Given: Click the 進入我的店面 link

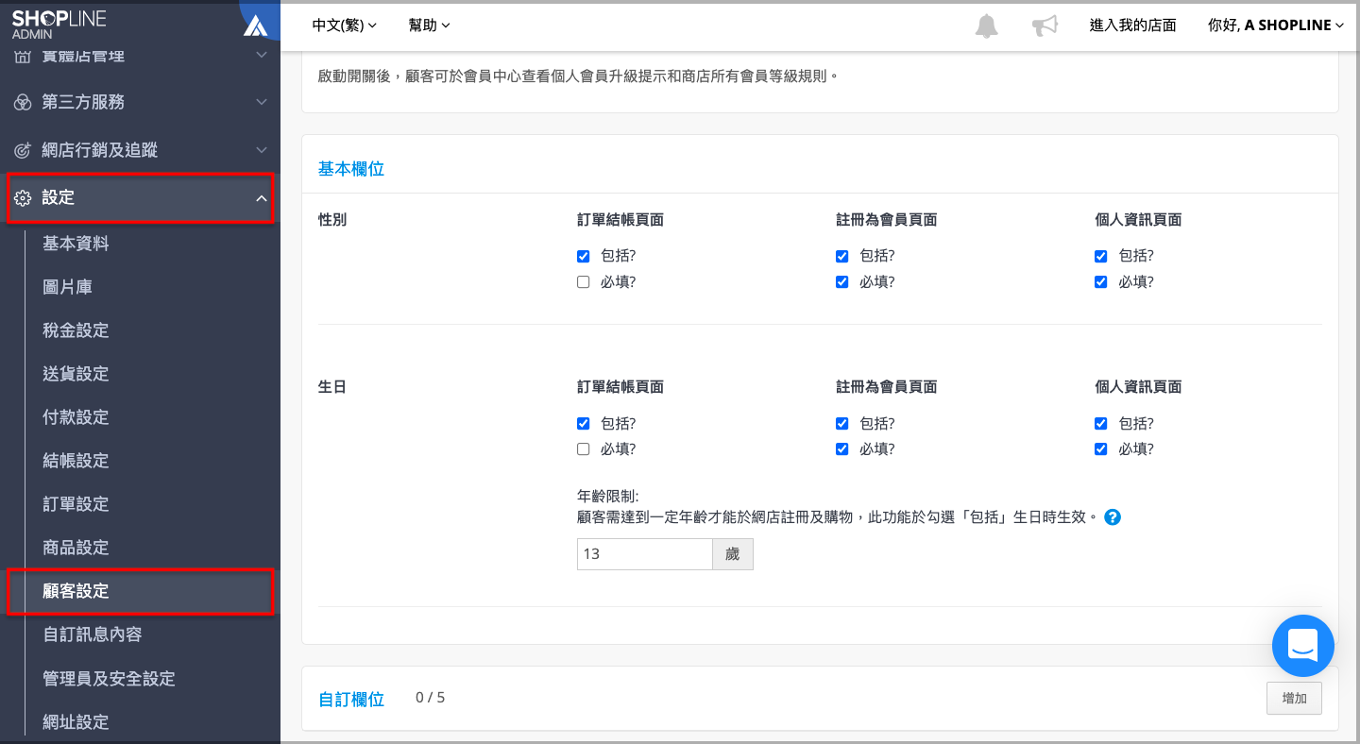Looking at the screenshot, I should click(1133, 25).
